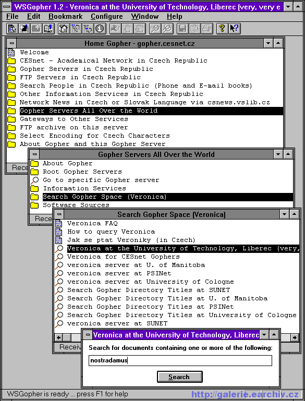Screen dimensions: 305x401
Task: Click the Search button
Action: pyautogui.click(x=179, y=377)
